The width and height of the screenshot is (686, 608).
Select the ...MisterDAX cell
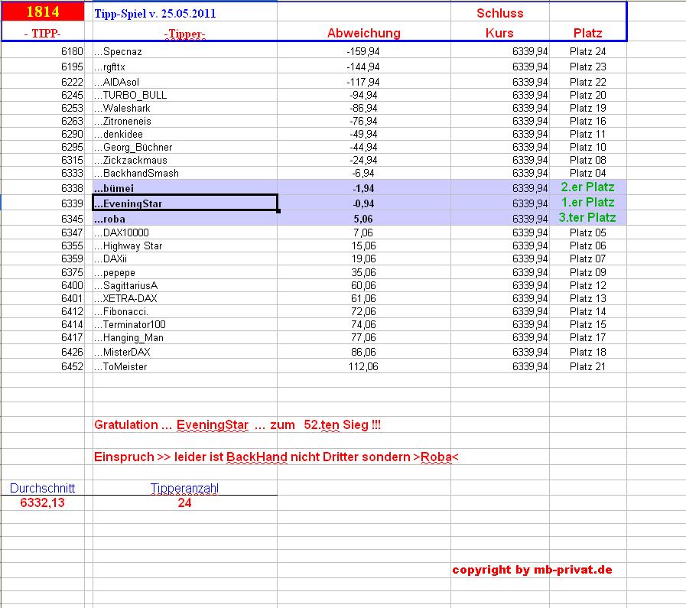click(x=184, y=352)
